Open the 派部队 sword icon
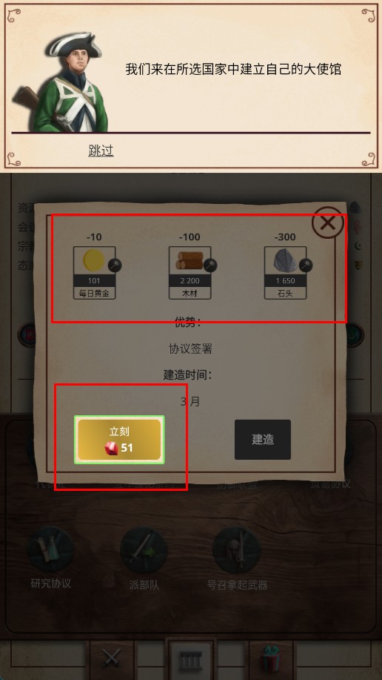This screenshot has width=382, height=680. 144,550
